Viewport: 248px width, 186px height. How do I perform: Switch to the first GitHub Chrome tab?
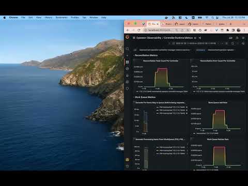(180, 24)
